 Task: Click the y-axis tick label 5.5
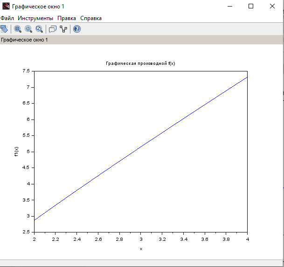pyautogui.click(x=26, y=135)
